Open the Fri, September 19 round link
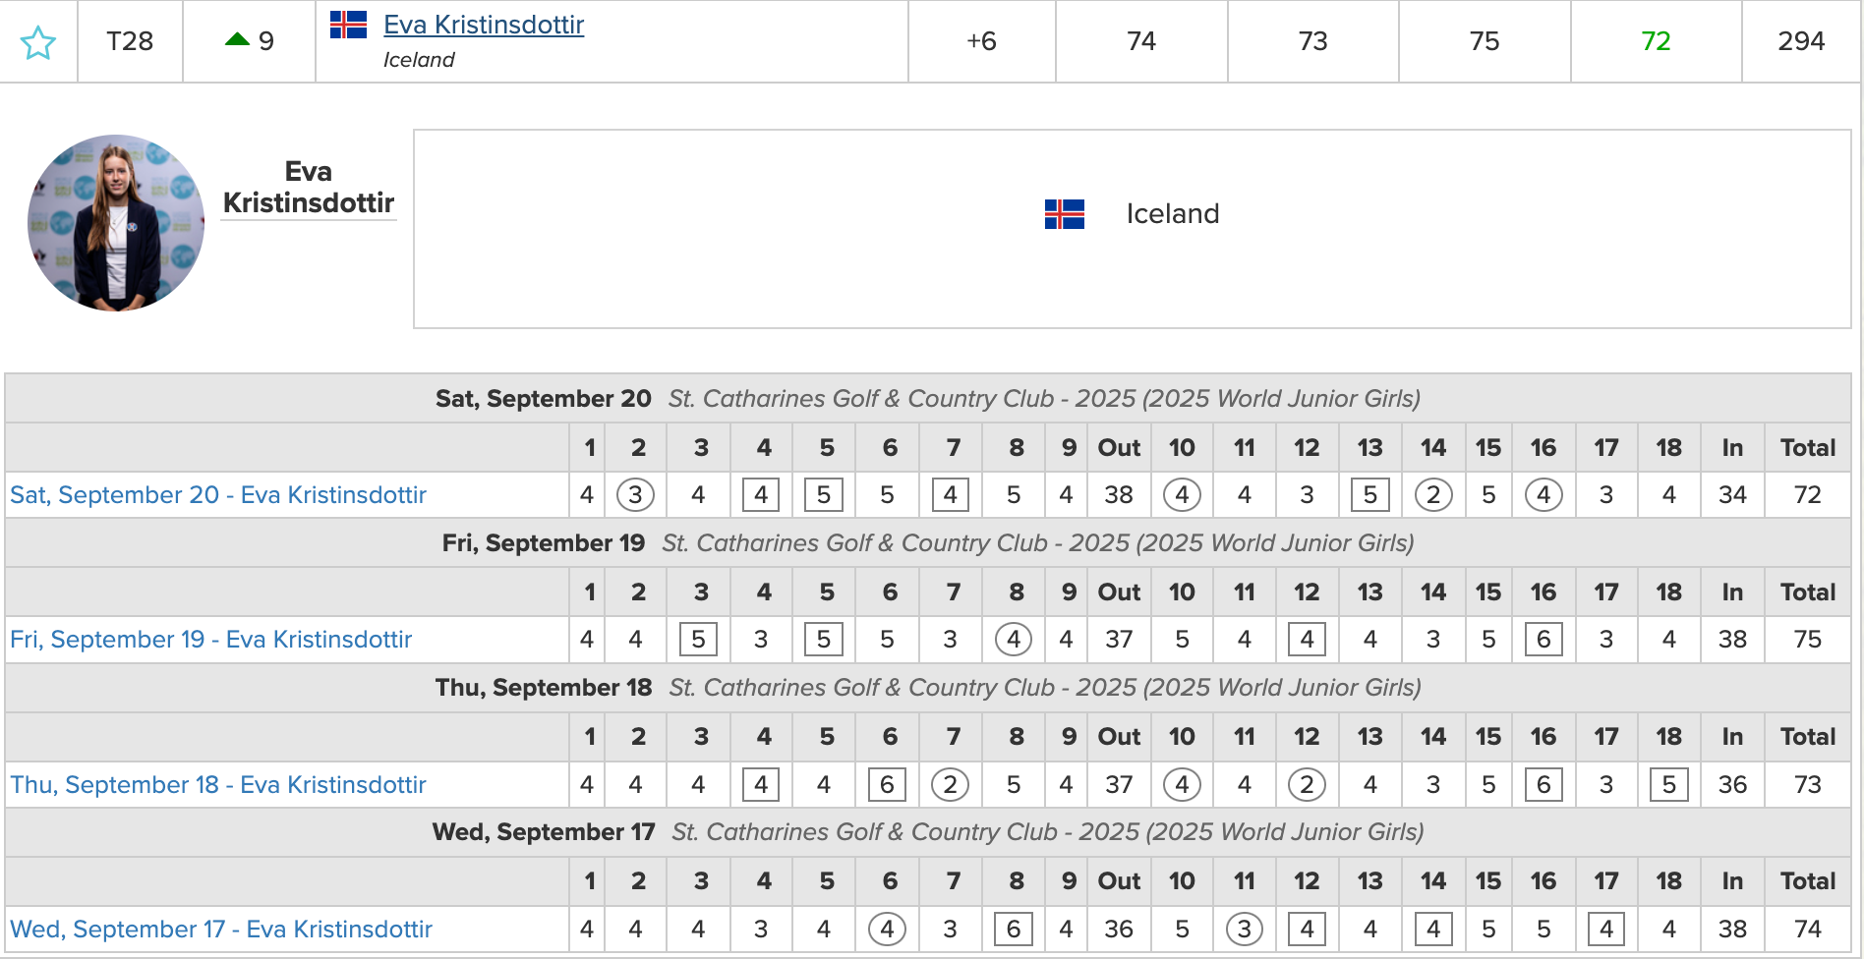 pyautogui.click(x=210, y=640)
